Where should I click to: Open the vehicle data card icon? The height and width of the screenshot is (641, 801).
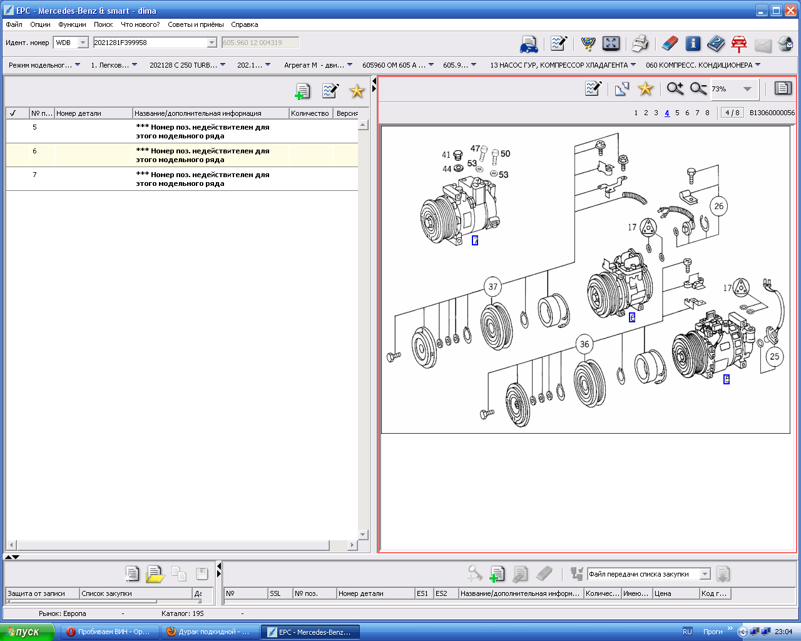[529, 44]
